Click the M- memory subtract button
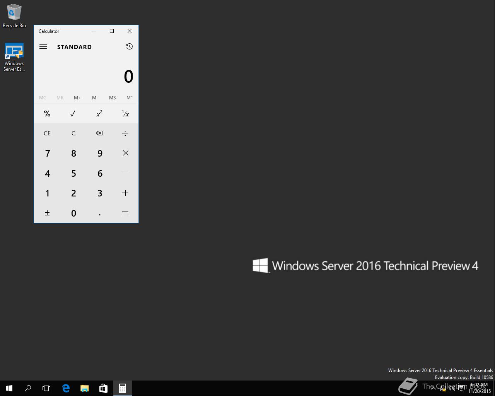Image resolution: width=495 pixels, height=396 pixels. [x=95, y=98]
